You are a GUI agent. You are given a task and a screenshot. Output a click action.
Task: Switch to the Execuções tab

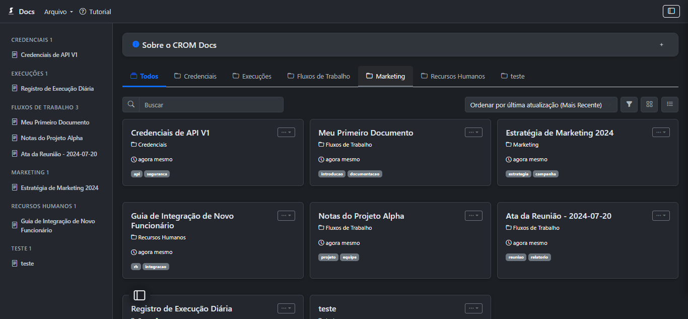[252, 77]
